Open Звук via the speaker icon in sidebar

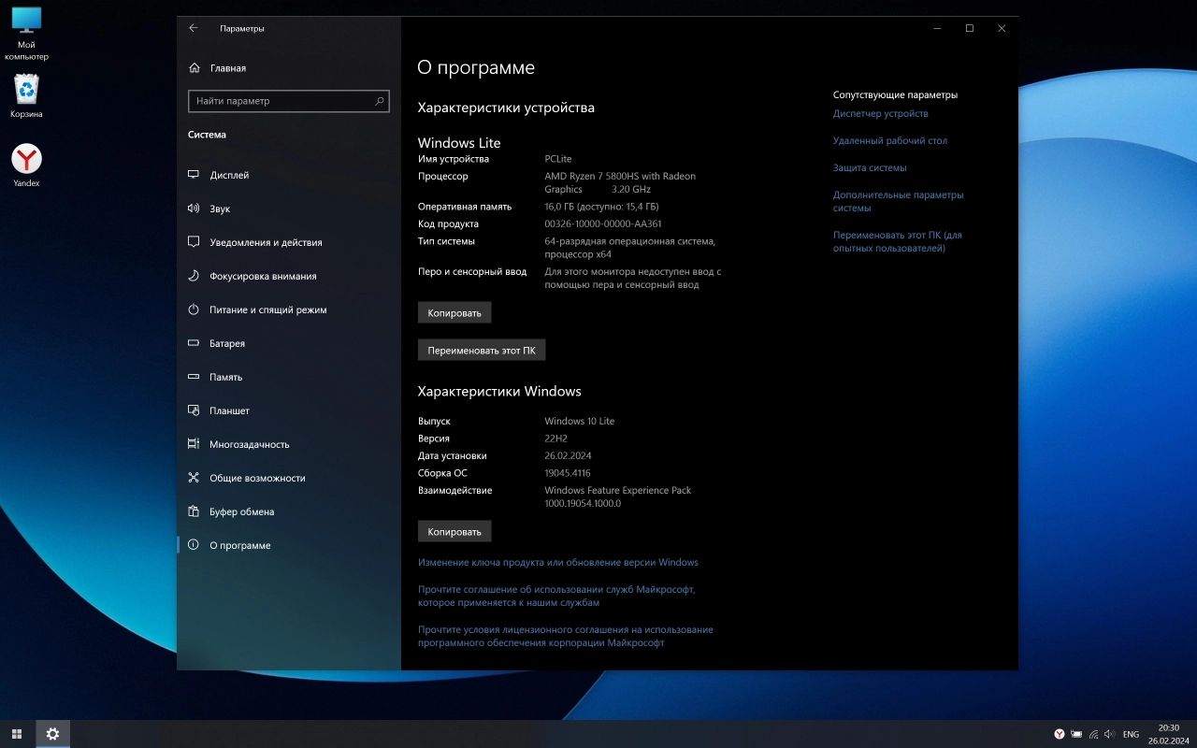point(194,209)
